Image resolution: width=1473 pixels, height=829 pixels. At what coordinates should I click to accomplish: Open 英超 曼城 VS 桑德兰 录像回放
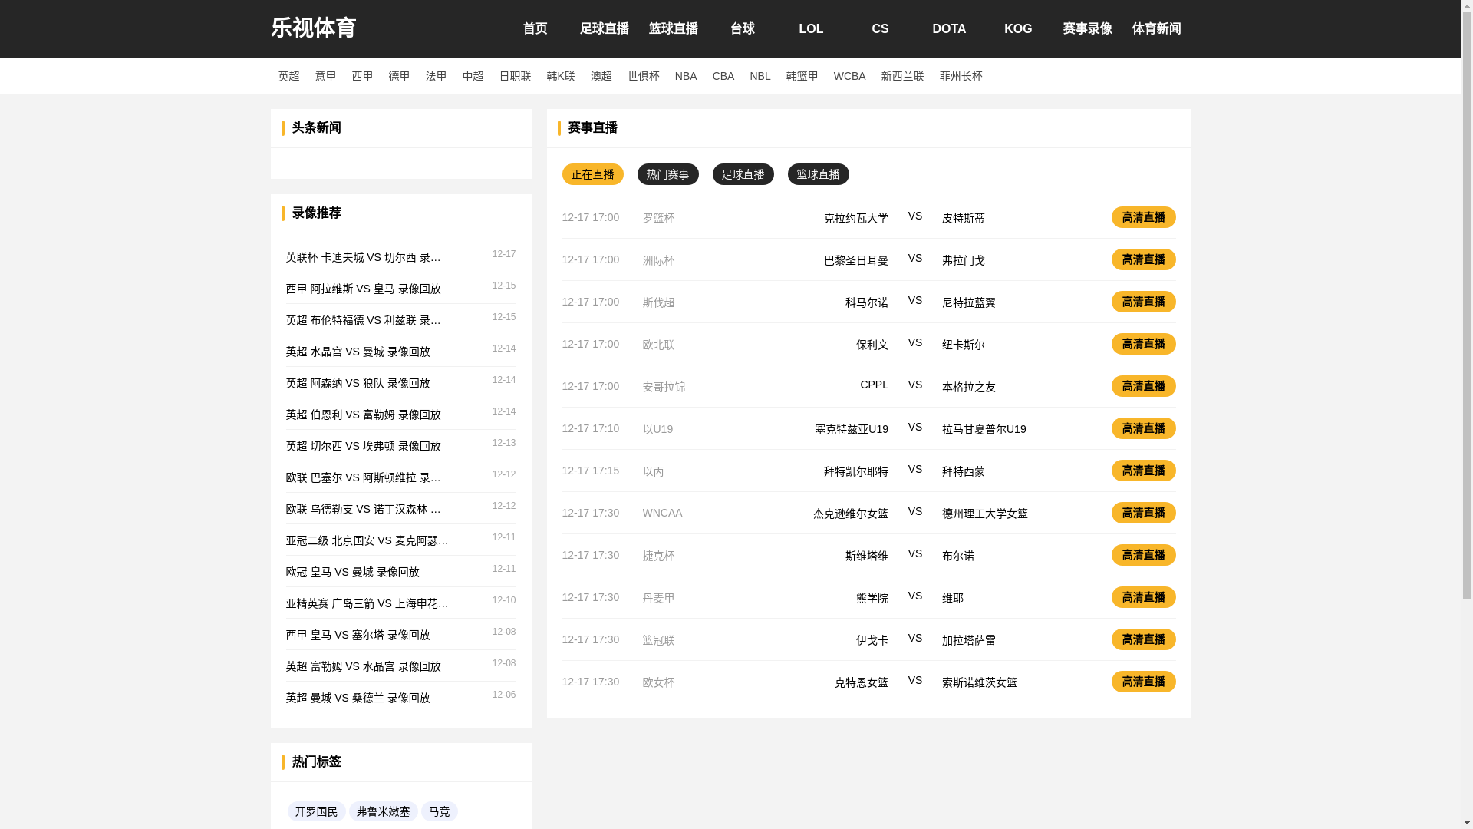pyautogui.click(x=358, y=698)
